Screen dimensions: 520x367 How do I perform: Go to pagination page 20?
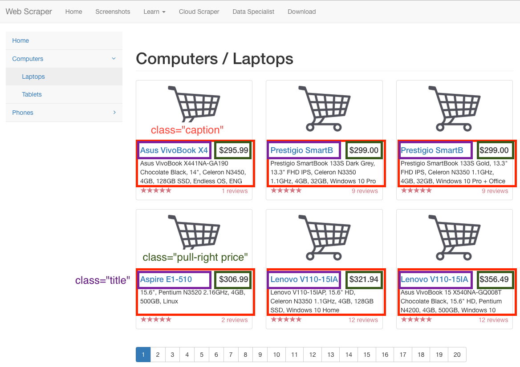(457, 355)
